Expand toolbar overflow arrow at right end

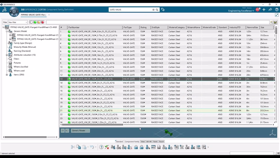(x=208, y=147)
